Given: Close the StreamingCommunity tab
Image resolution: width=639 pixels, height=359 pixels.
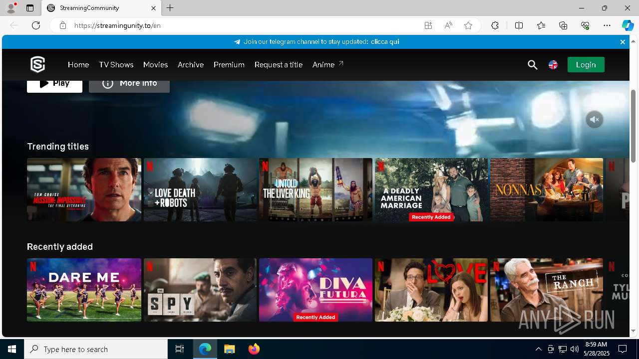Looking at the screenshot, I should (153, 8).
